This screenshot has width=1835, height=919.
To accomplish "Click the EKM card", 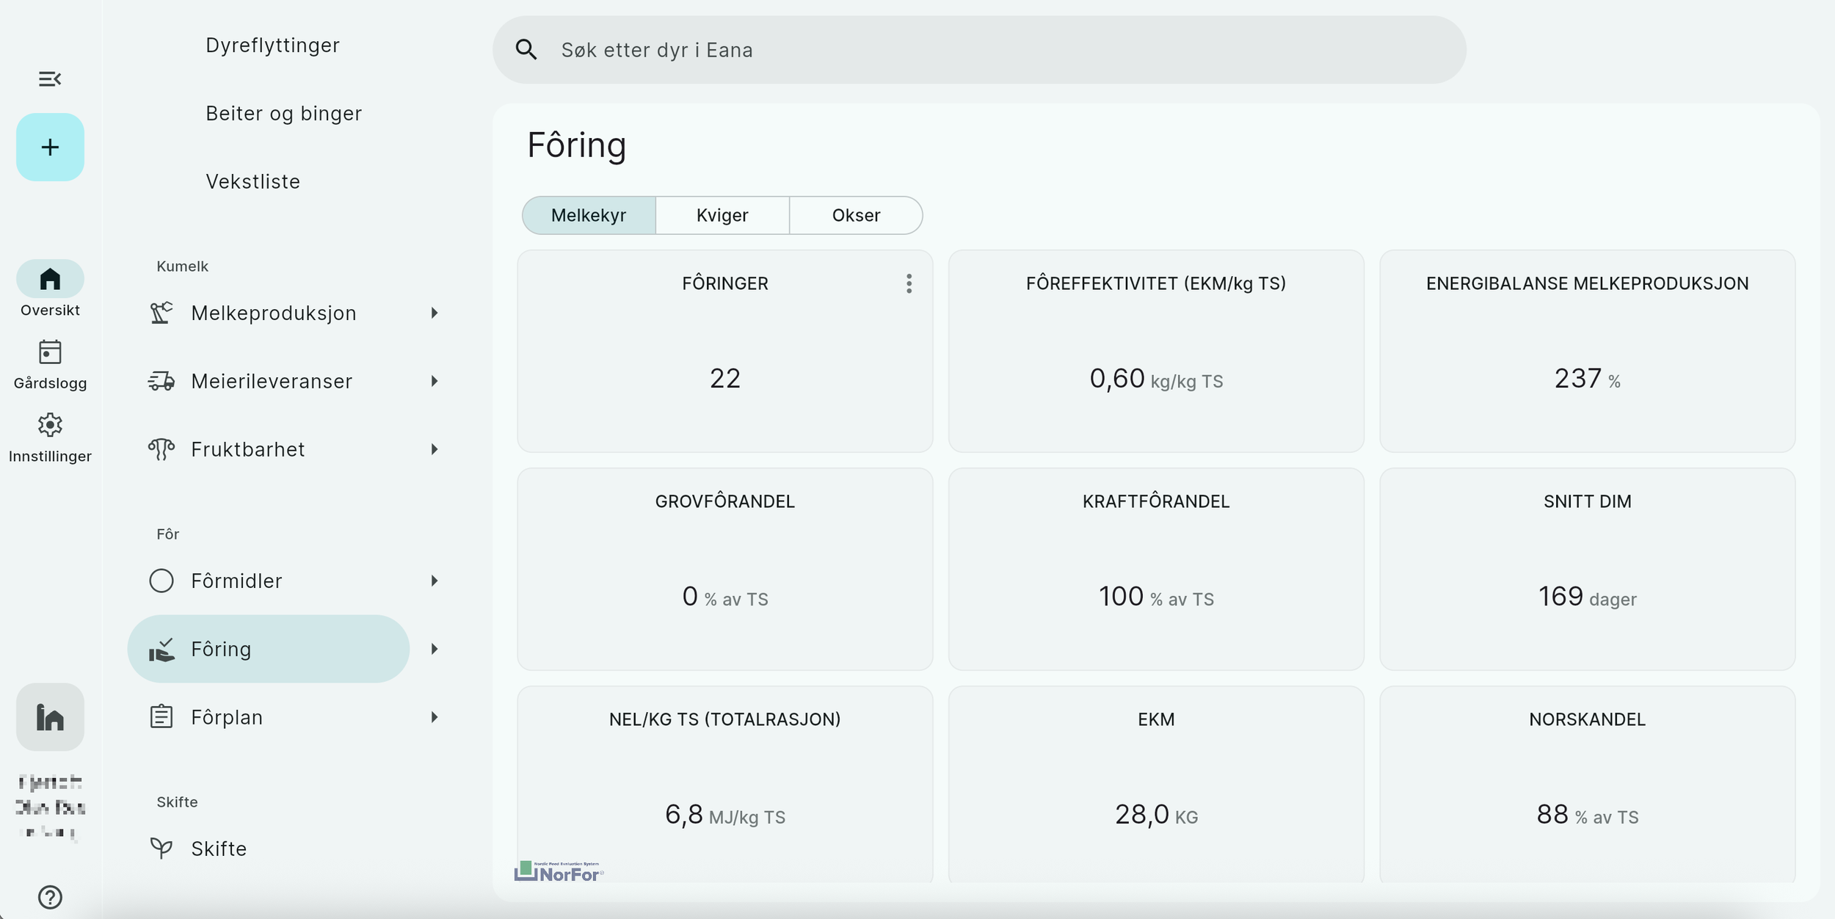I will click(x=1156, y=784).
